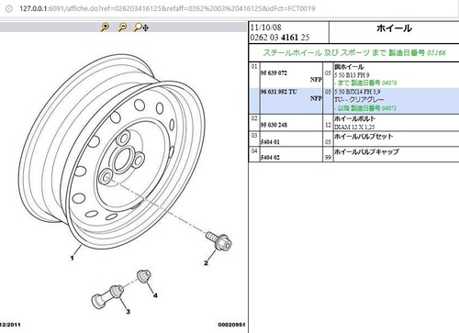Click the site info icon in address bar
Viewport: 459px width, 333px height.
(x=9, y=8)
